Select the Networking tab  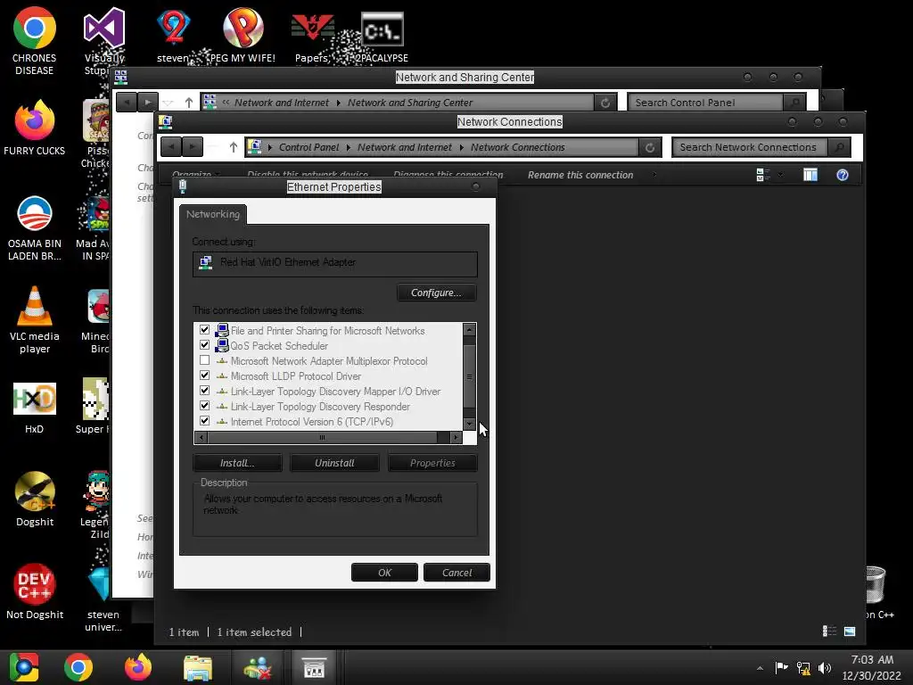click(213, 214)
